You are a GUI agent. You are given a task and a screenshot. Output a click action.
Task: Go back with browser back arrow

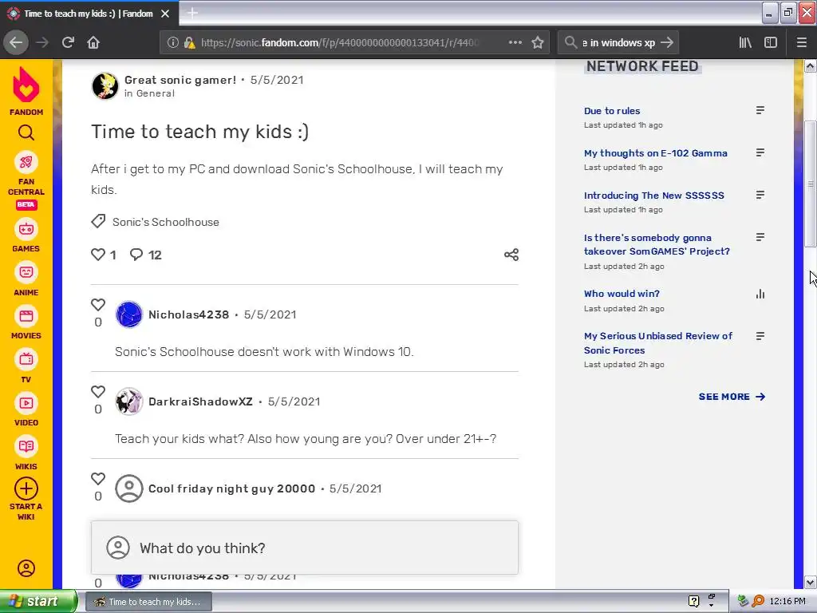point(16,42)
